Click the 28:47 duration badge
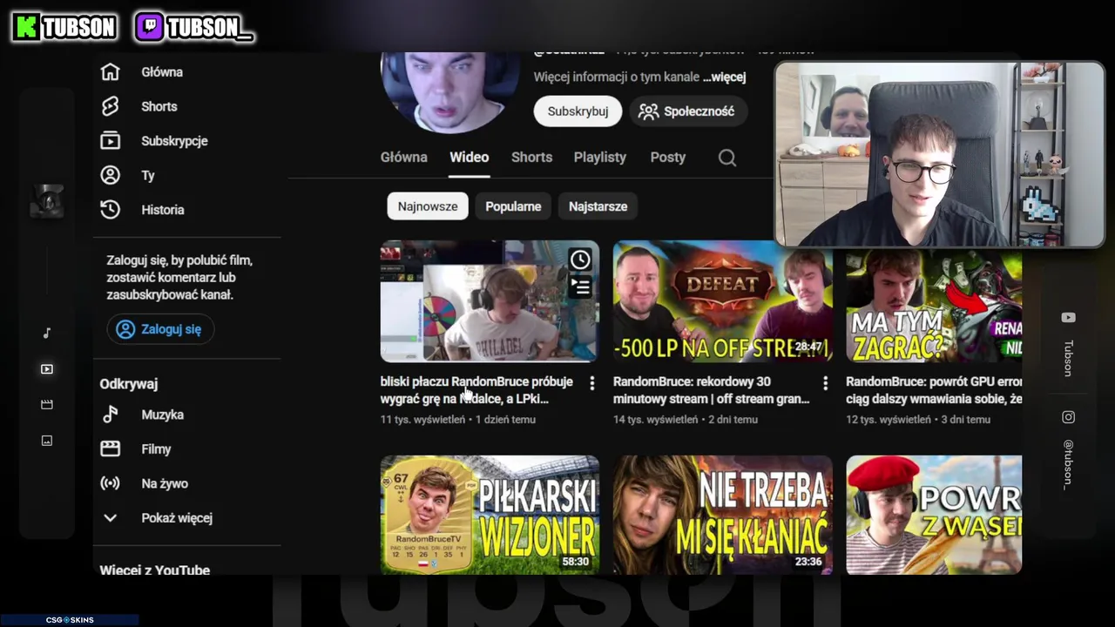This screenshot has height=627, width=1115. [808, 347]
